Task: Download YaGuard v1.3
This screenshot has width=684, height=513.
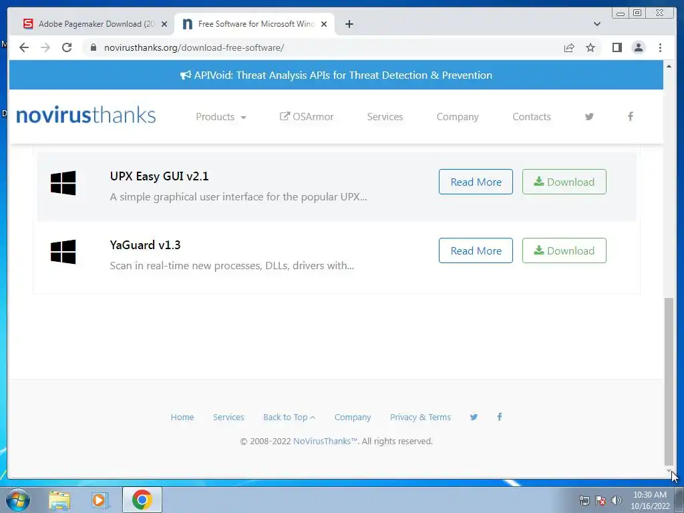Action: coord(564,251)
